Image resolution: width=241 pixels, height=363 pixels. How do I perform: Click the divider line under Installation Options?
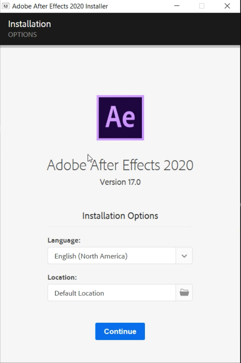120,227
